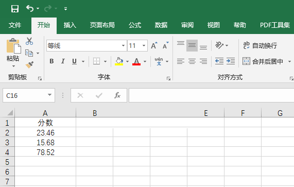
Task: Toggle middle vertical alignment
Action: [192, 45]
